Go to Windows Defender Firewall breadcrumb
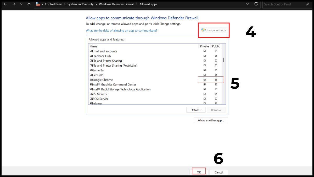Screen dimensions: 314x177 (116, 4)
